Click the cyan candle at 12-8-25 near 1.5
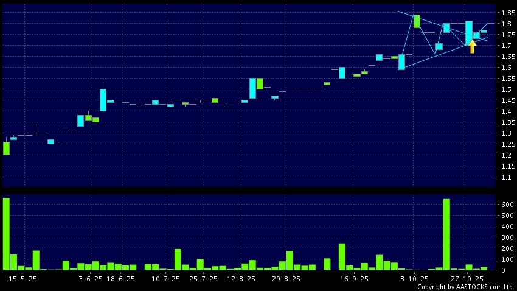 252,88
